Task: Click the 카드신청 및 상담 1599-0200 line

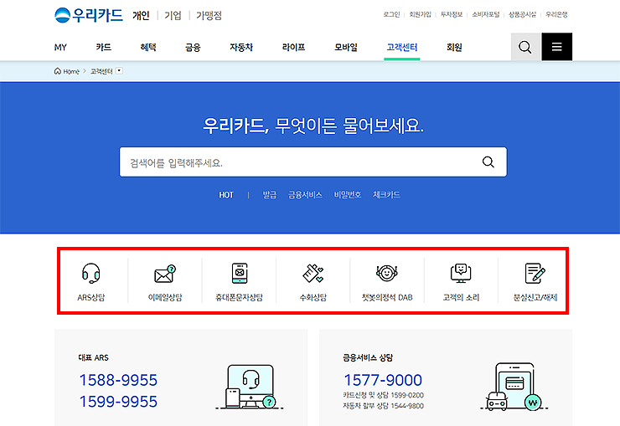Action: tap(384, 395)
